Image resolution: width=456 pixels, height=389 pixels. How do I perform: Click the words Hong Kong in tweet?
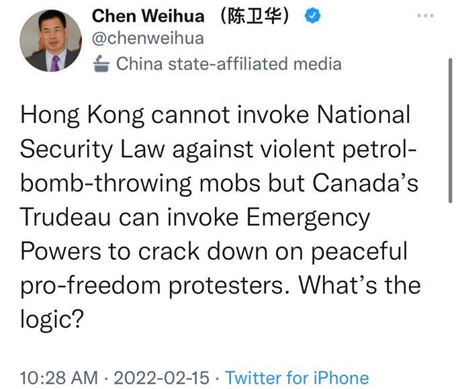(x=82, y=116)
